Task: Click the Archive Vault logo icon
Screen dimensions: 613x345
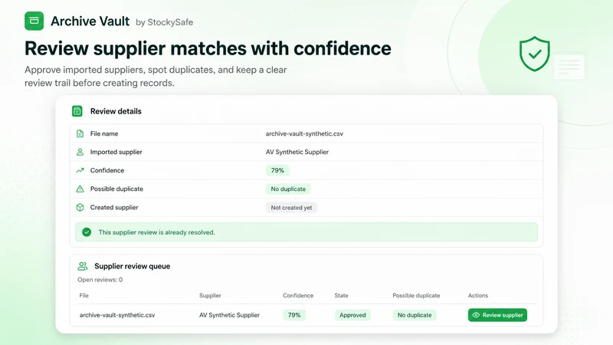Action: (x=34, y=21)
